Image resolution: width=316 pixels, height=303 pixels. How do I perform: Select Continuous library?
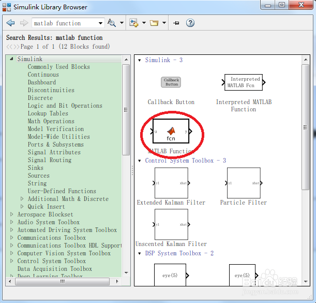click(43, 75)
